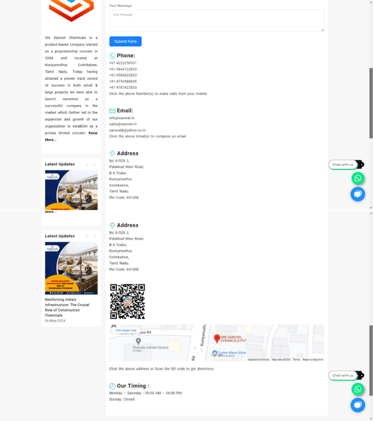Image resolution: width=373 pixels, height=421 pixels.
Task: Click the Map data ©2024 label
Action: pos(281,359)
